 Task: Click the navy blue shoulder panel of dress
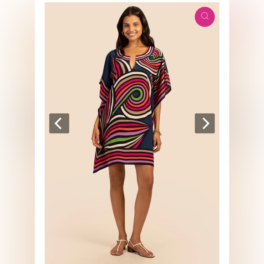pos(109,66)
